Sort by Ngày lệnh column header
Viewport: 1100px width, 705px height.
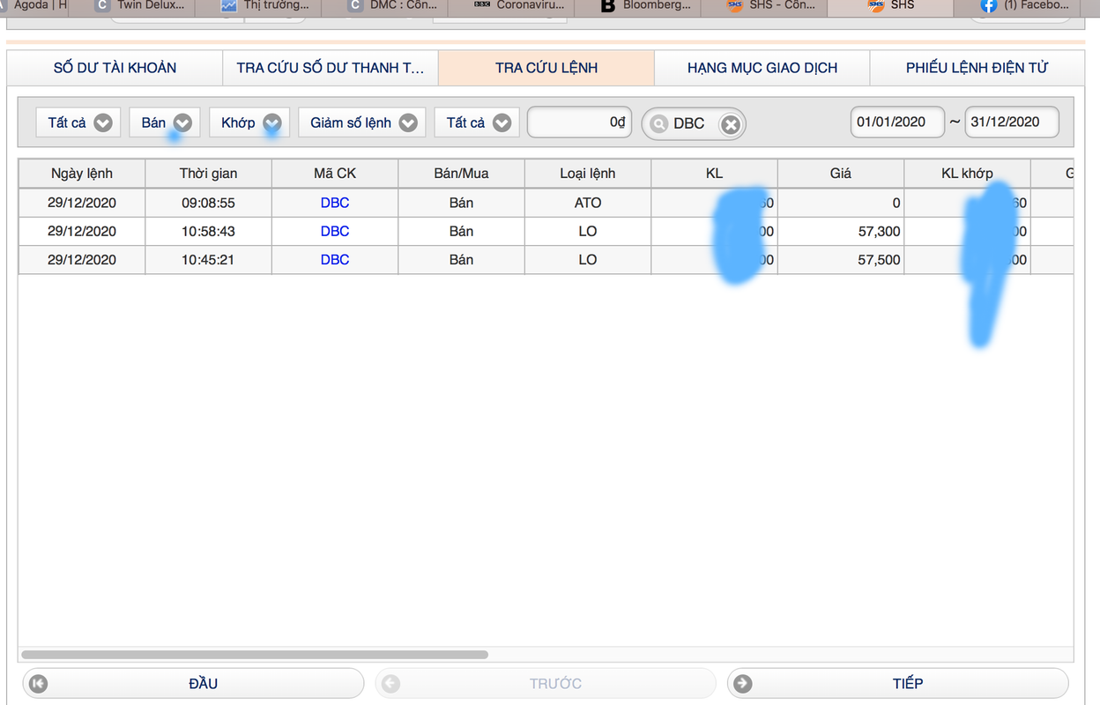pyautogui.click(x=82, y=174)
